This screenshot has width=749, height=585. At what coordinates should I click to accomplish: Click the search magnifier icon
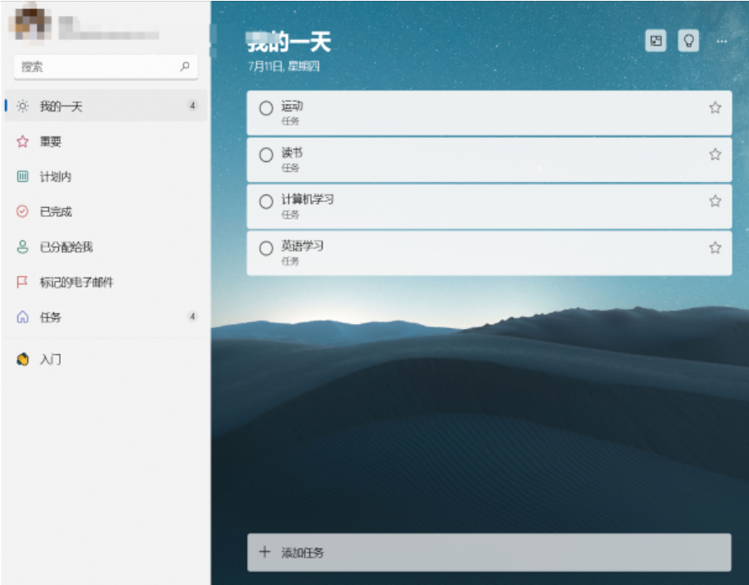coord(185,66)
